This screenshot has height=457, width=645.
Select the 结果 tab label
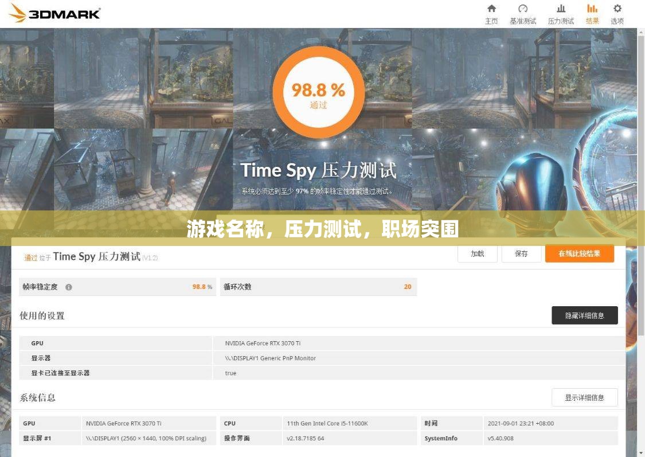coord(592,21)
